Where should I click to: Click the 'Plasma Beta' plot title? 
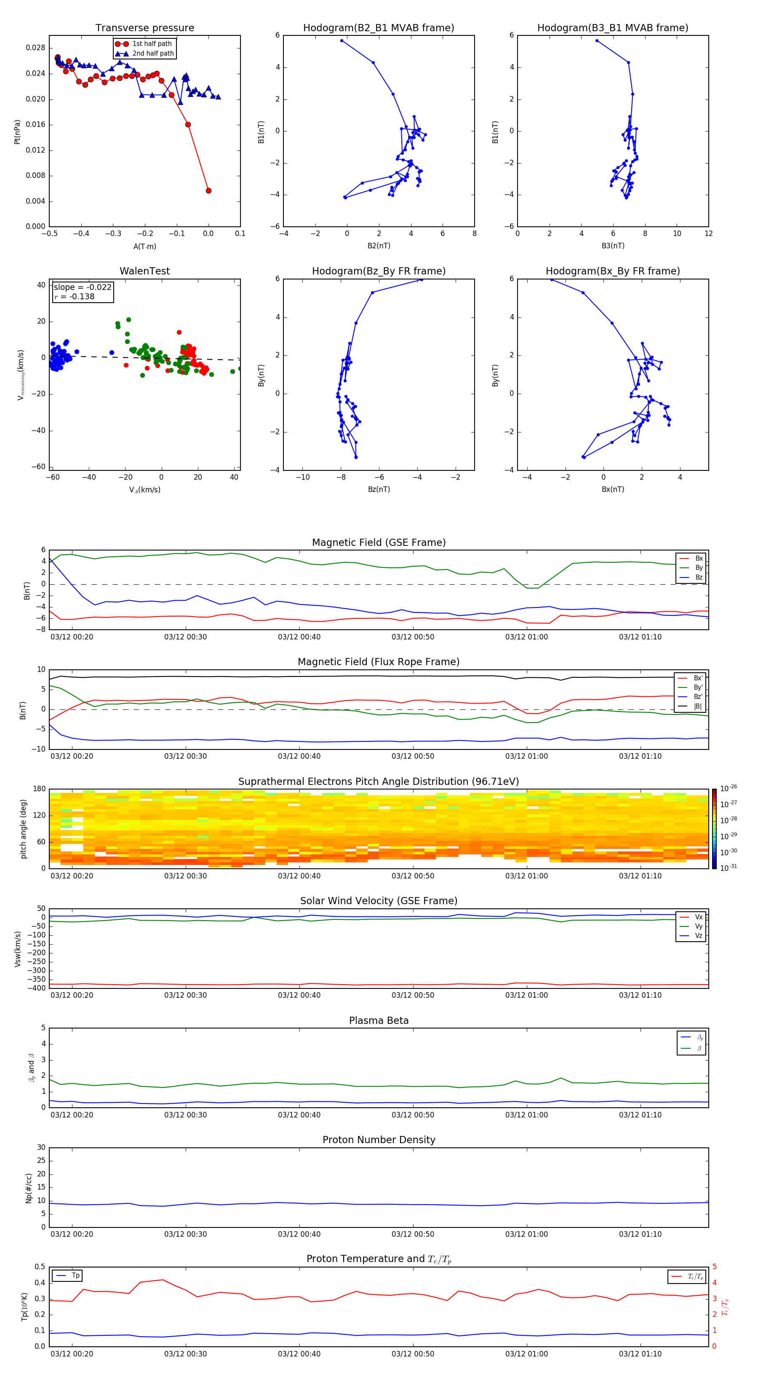379,1021
